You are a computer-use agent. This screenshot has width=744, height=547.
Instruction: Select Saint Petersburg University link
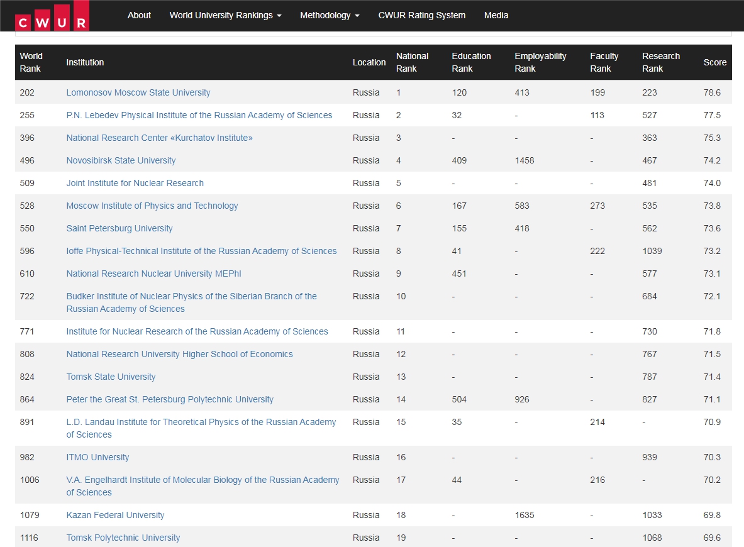[x=119, y=228]
